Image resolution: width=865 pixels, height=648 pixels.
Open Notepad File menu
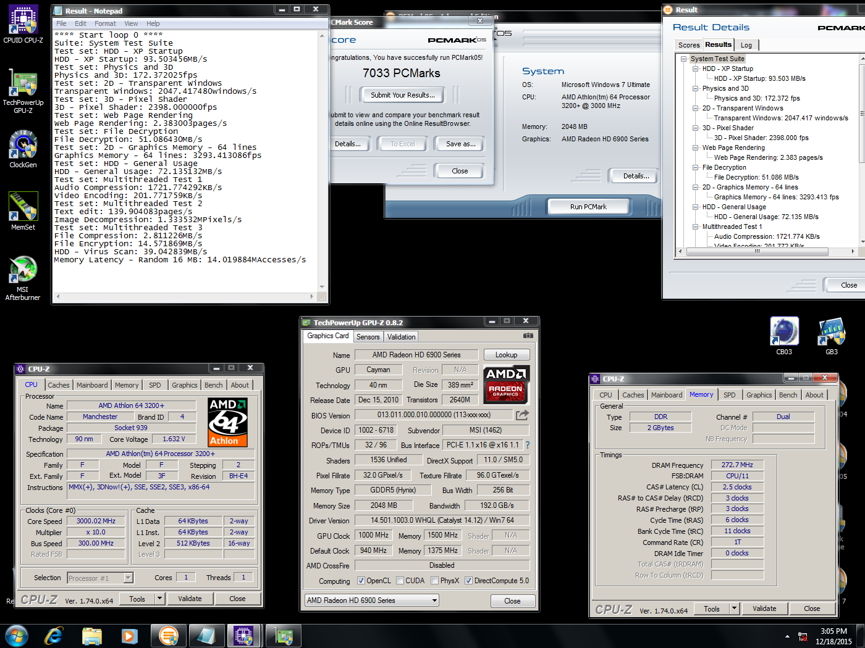(x=61, y=23)
